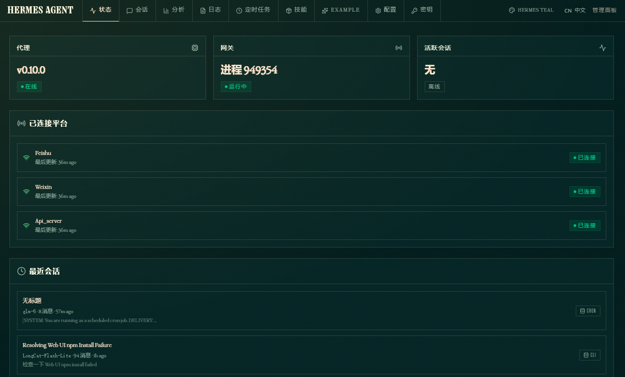Click the broadcast icon on the 网关 card
The width and height of the screenshot is (625, 377).
pyautogui.click(x=399, y=47)
